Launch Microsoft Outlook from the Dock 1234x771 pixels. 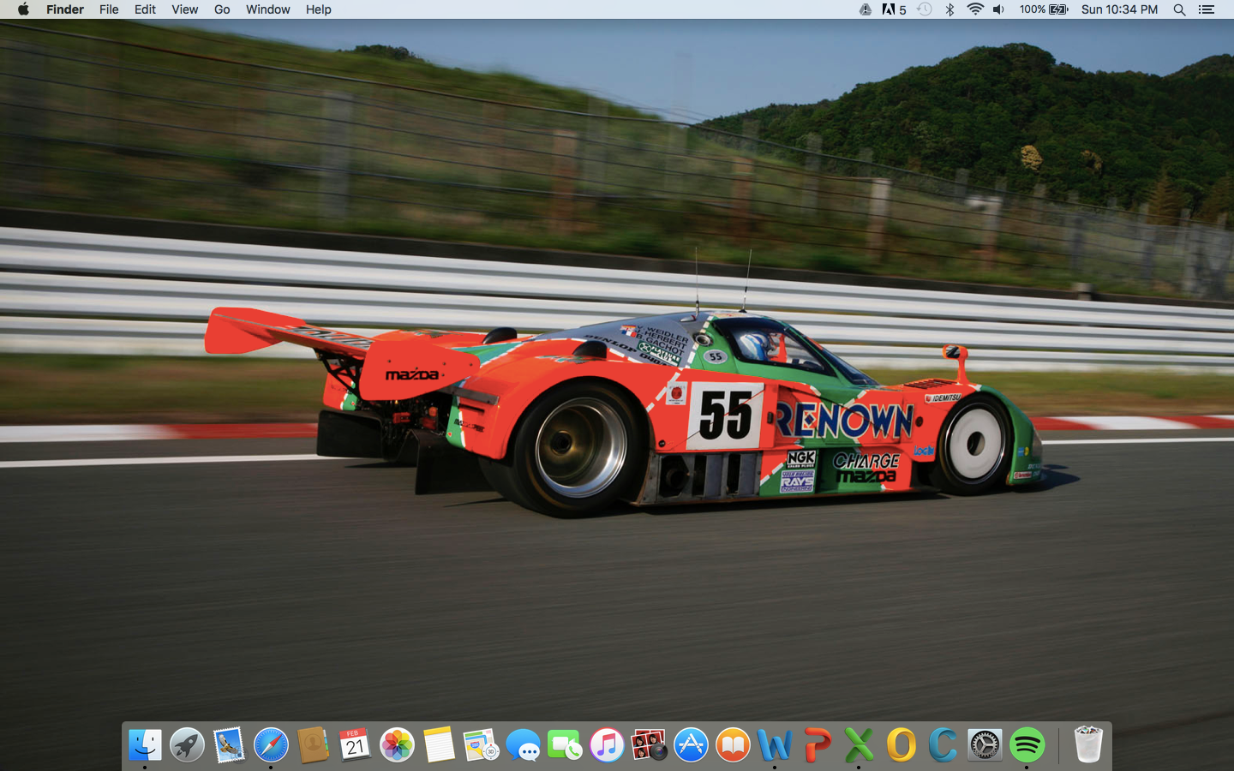point(901,745)
